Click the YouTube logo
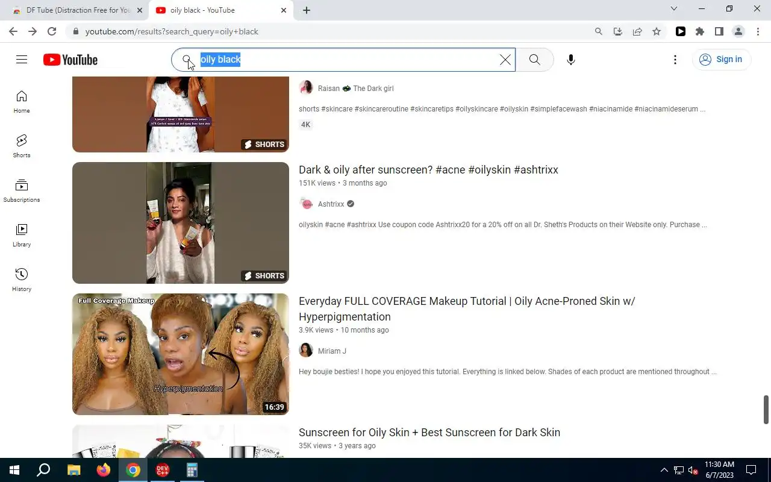Viewport: 771px width, 482px height. pos(70,60)
